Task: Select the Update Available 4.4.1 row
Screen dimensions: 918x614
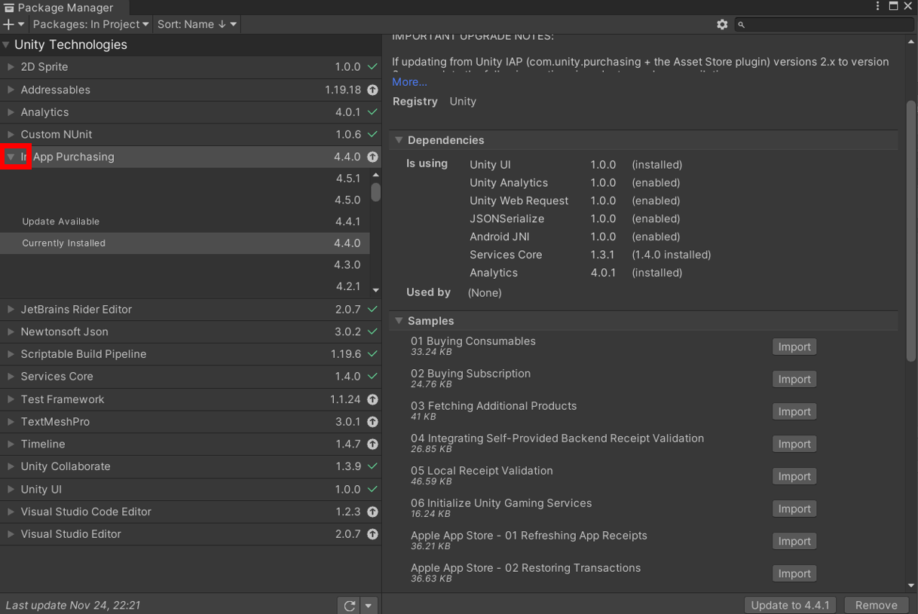Action: pos(185,221)
